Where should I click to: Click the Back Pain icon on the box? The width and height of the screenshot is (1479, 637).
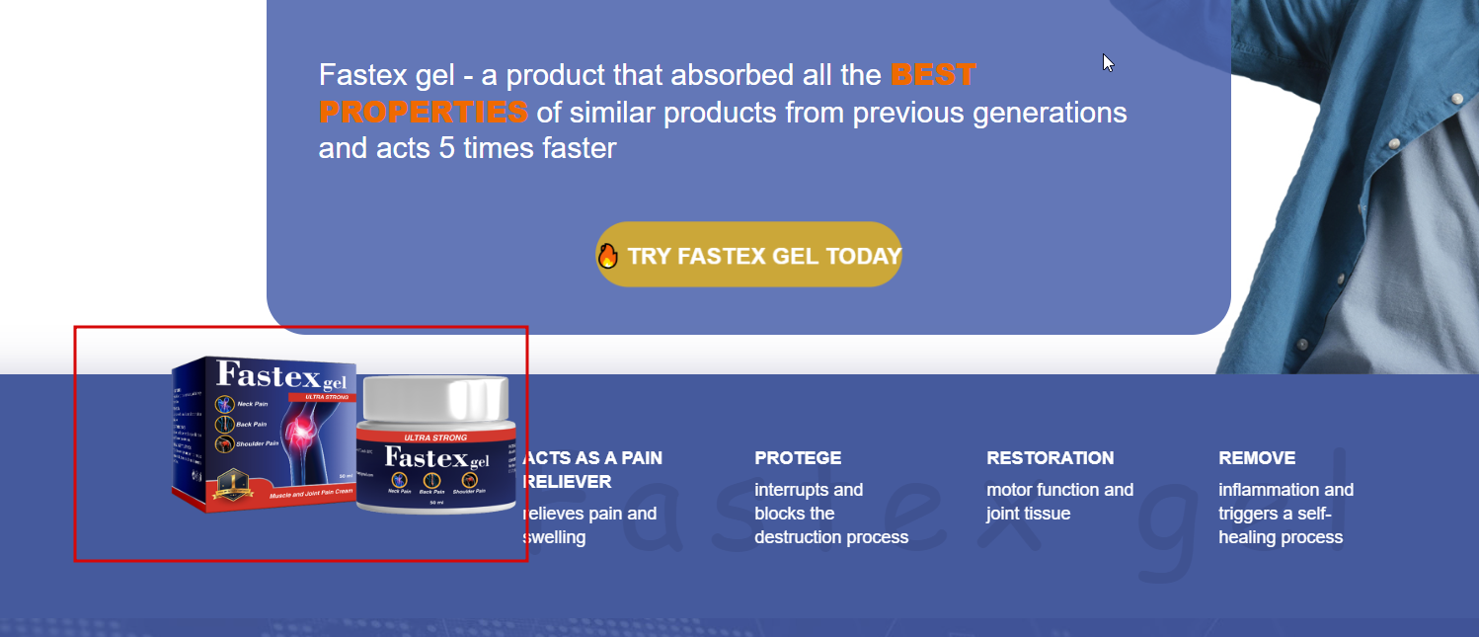pyautogui.click(x=225, y=425)
